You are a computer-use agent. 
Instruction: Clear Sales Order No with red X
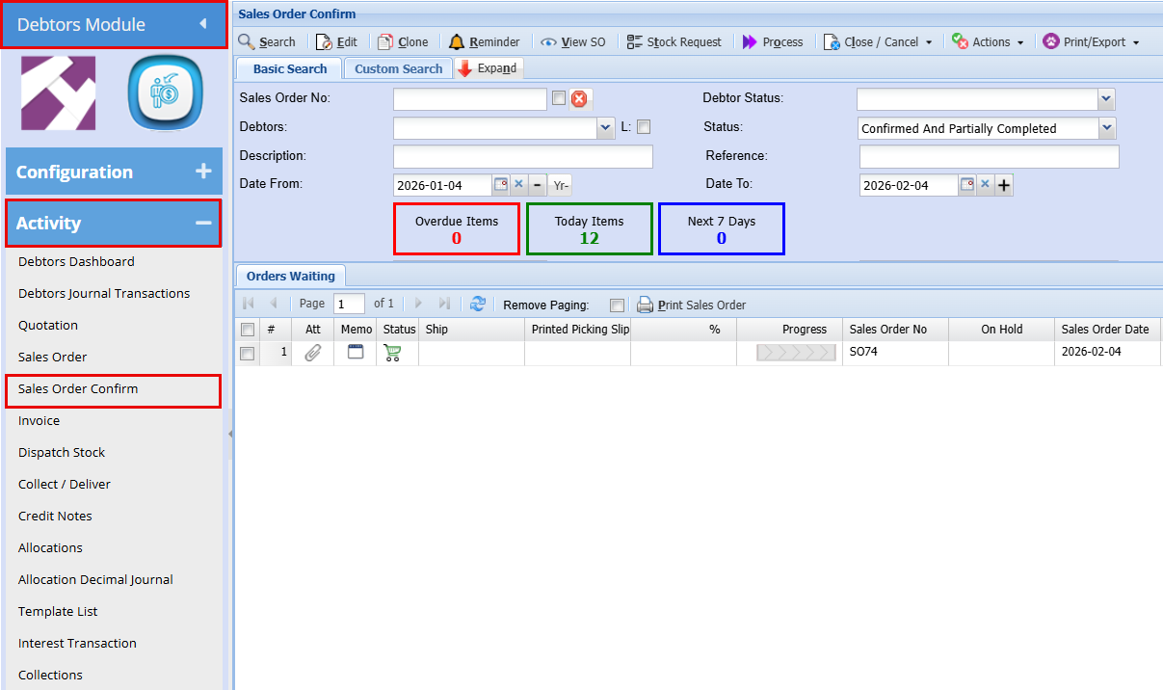579,98
